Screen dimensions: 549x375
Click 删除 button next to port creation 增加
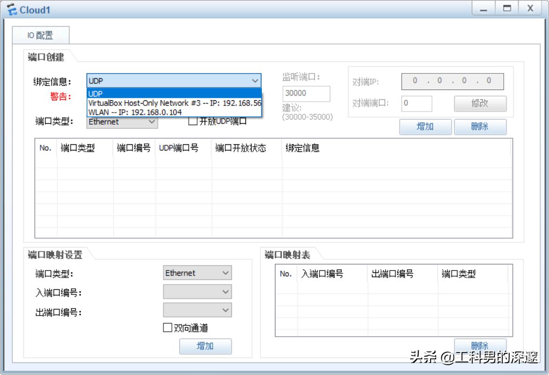point(480,127)
